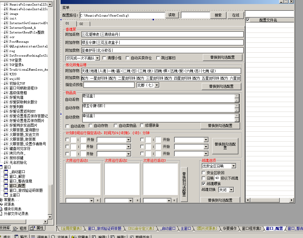Screen dimensions: 303x238
Task: Uncheck the 战魂喂食 checkbox
Action: tap(203, 183)
